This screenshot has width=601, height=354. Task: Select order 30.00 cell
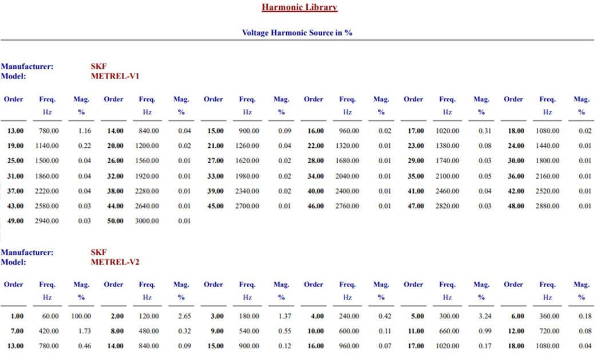click(516, 161)
